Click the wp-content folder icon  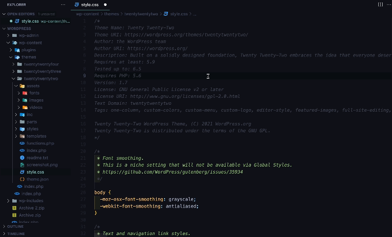[x=15, y=43]
